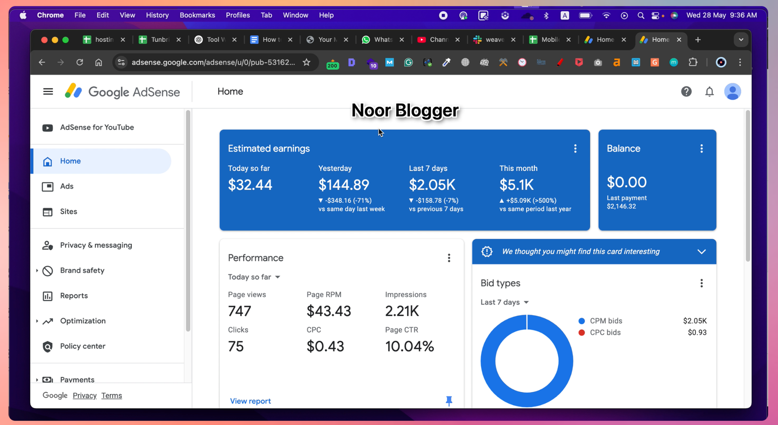This screenshot has width=778, height=425.
Task: Expand the Optimization section arrow
Action: (x=37, y=321)
